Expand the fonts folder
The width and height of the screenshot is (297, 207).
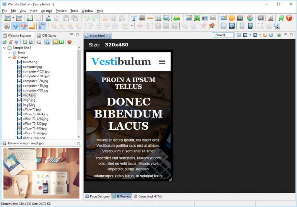tap(10, 52)
